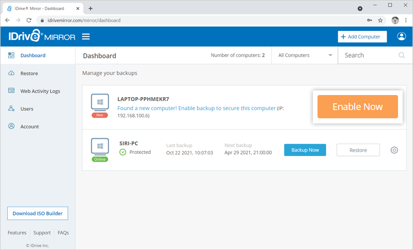
Task: Close the IDrive Mirror Dashboard tab
Action: coord(78,8)
